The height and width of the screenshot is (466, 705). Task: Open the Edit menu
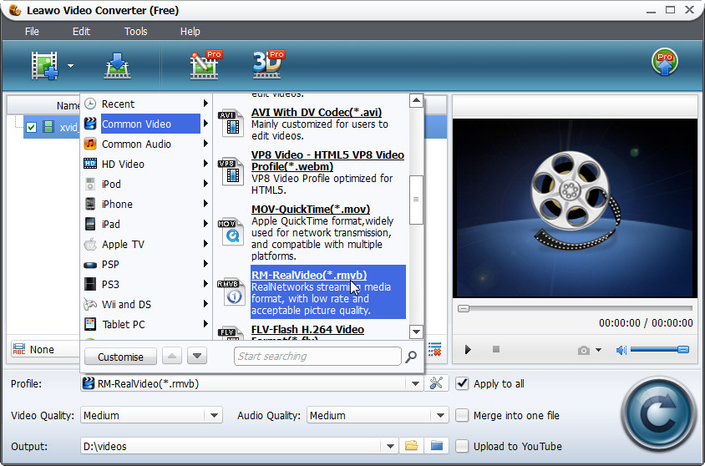pyautogui.click(x=81, y=32)
